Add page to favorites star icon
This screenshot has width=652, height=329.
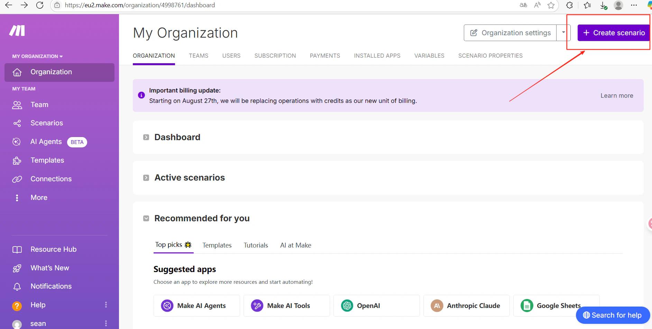pos(551,5)
